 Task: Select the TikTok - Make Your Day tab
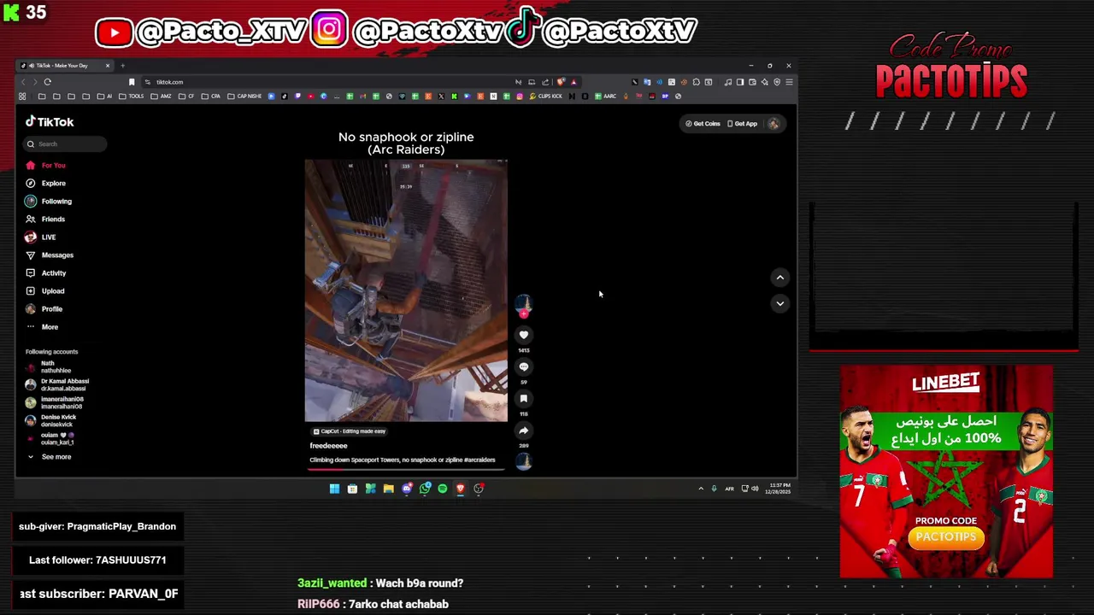click(x=65, y=66)
